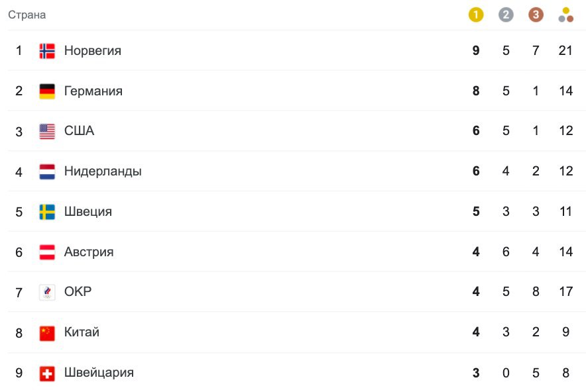Click the gold medal column icon

[476, 15]
